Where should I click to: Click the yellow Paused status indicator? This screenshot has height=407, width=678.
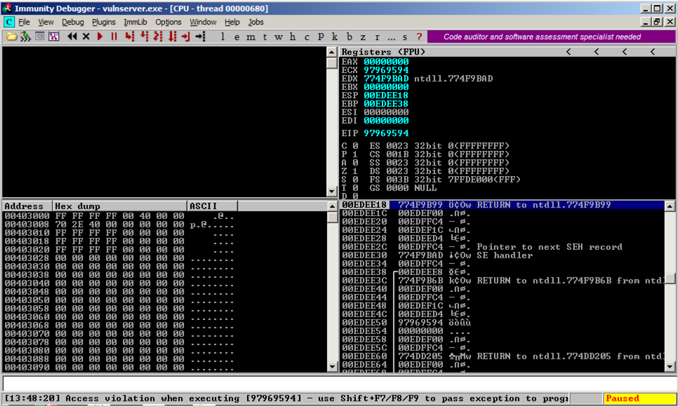point(639,399)
